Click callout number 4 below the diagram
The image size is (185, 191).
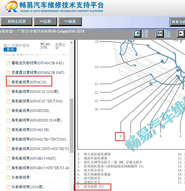[180, 136]
